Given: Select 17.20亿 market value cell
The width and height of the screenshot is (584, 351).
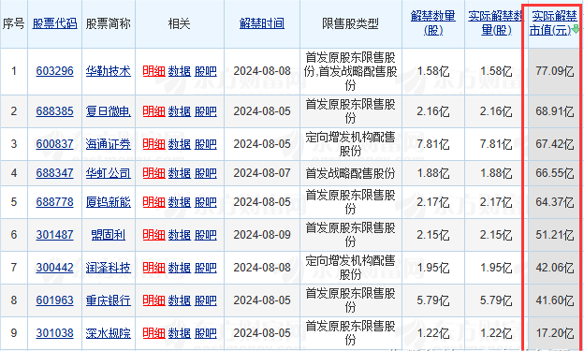Looking at the screenshot, I should (555, 333).
